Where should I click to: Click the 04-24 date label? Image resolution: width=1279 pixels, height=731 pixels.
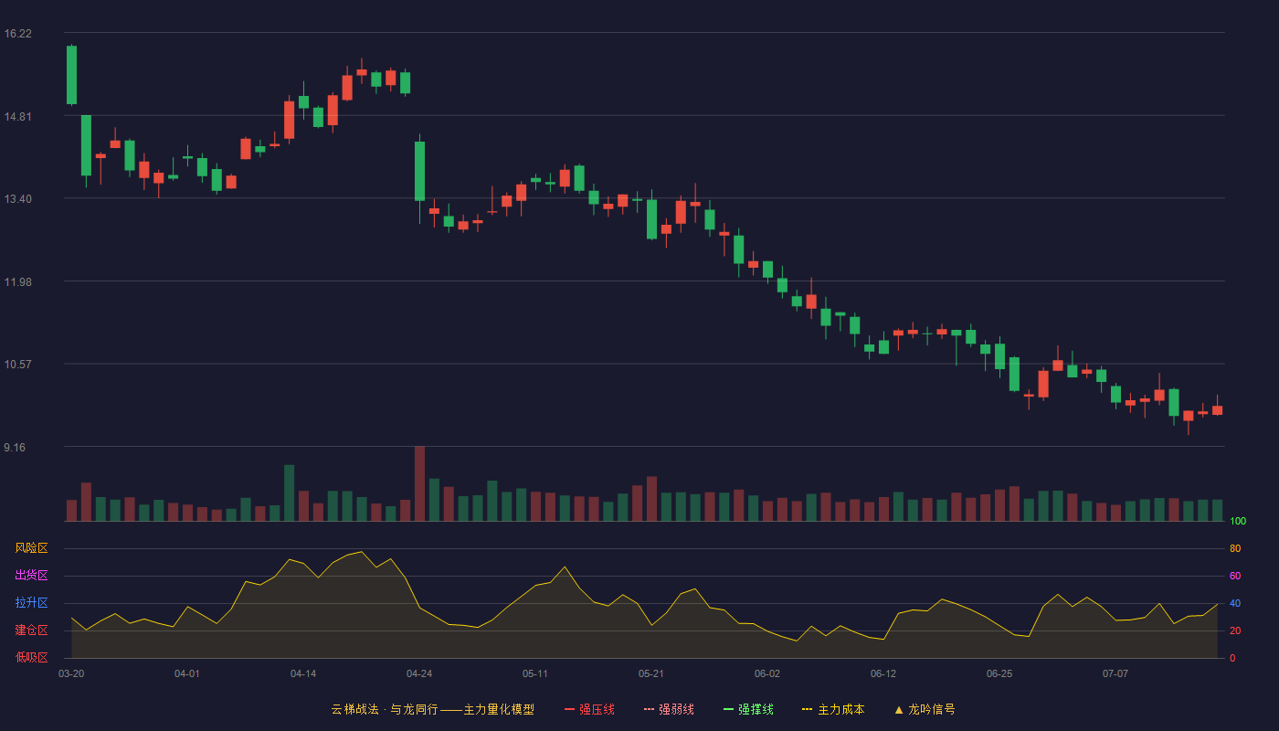[x=419, y=673]
